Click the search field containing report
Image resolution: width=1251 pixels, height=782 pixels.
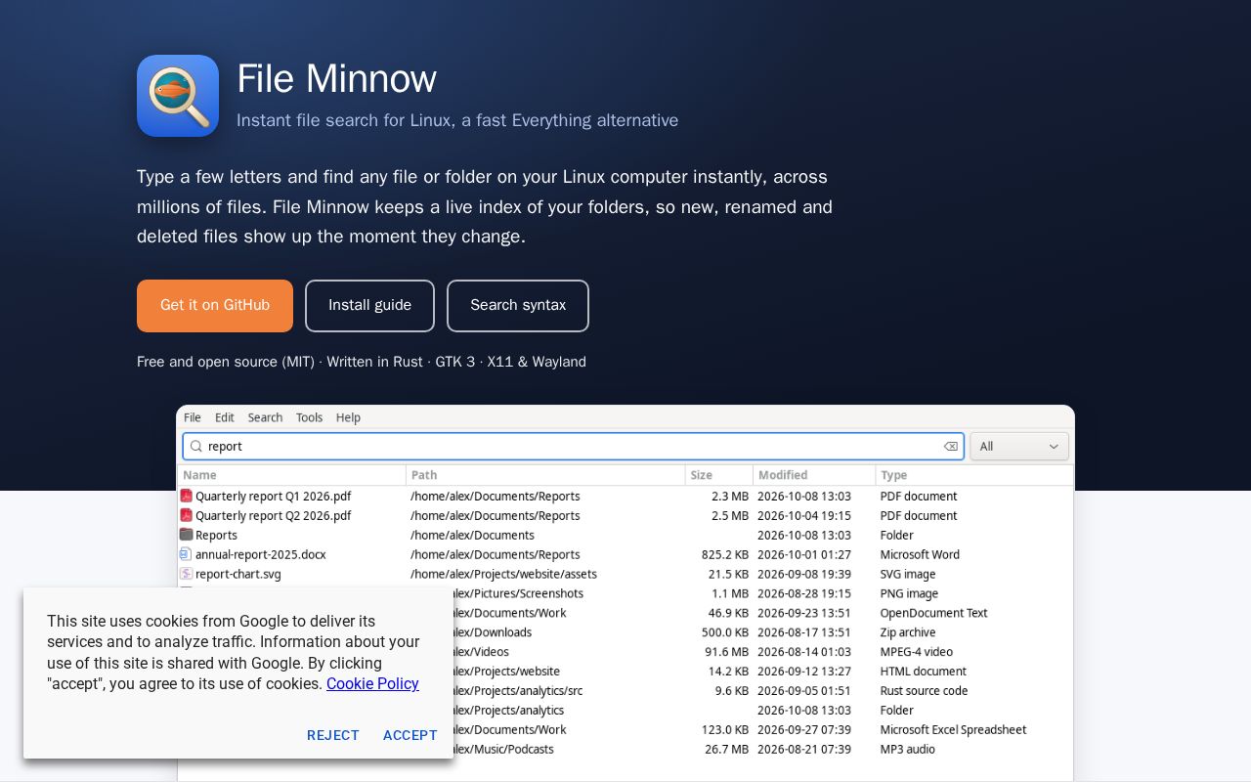574,447
